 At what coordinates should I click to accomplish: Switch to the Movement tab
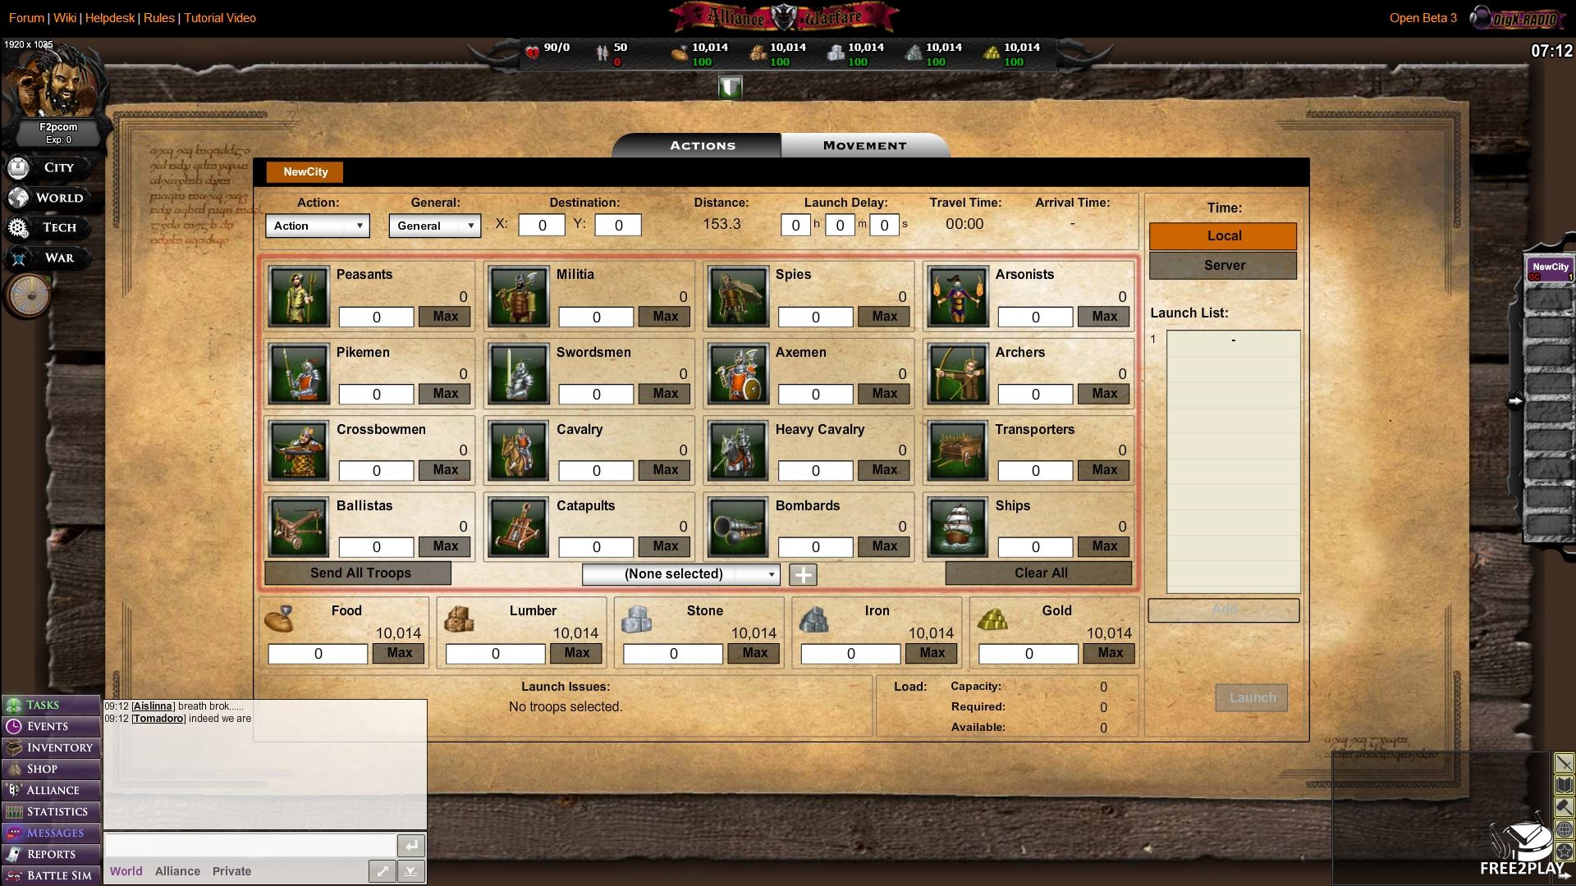(864, 146)
